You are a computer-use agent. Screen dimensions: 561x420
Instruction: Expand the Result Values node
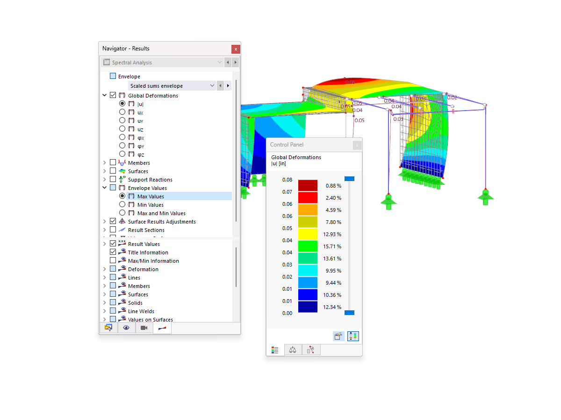105,244
